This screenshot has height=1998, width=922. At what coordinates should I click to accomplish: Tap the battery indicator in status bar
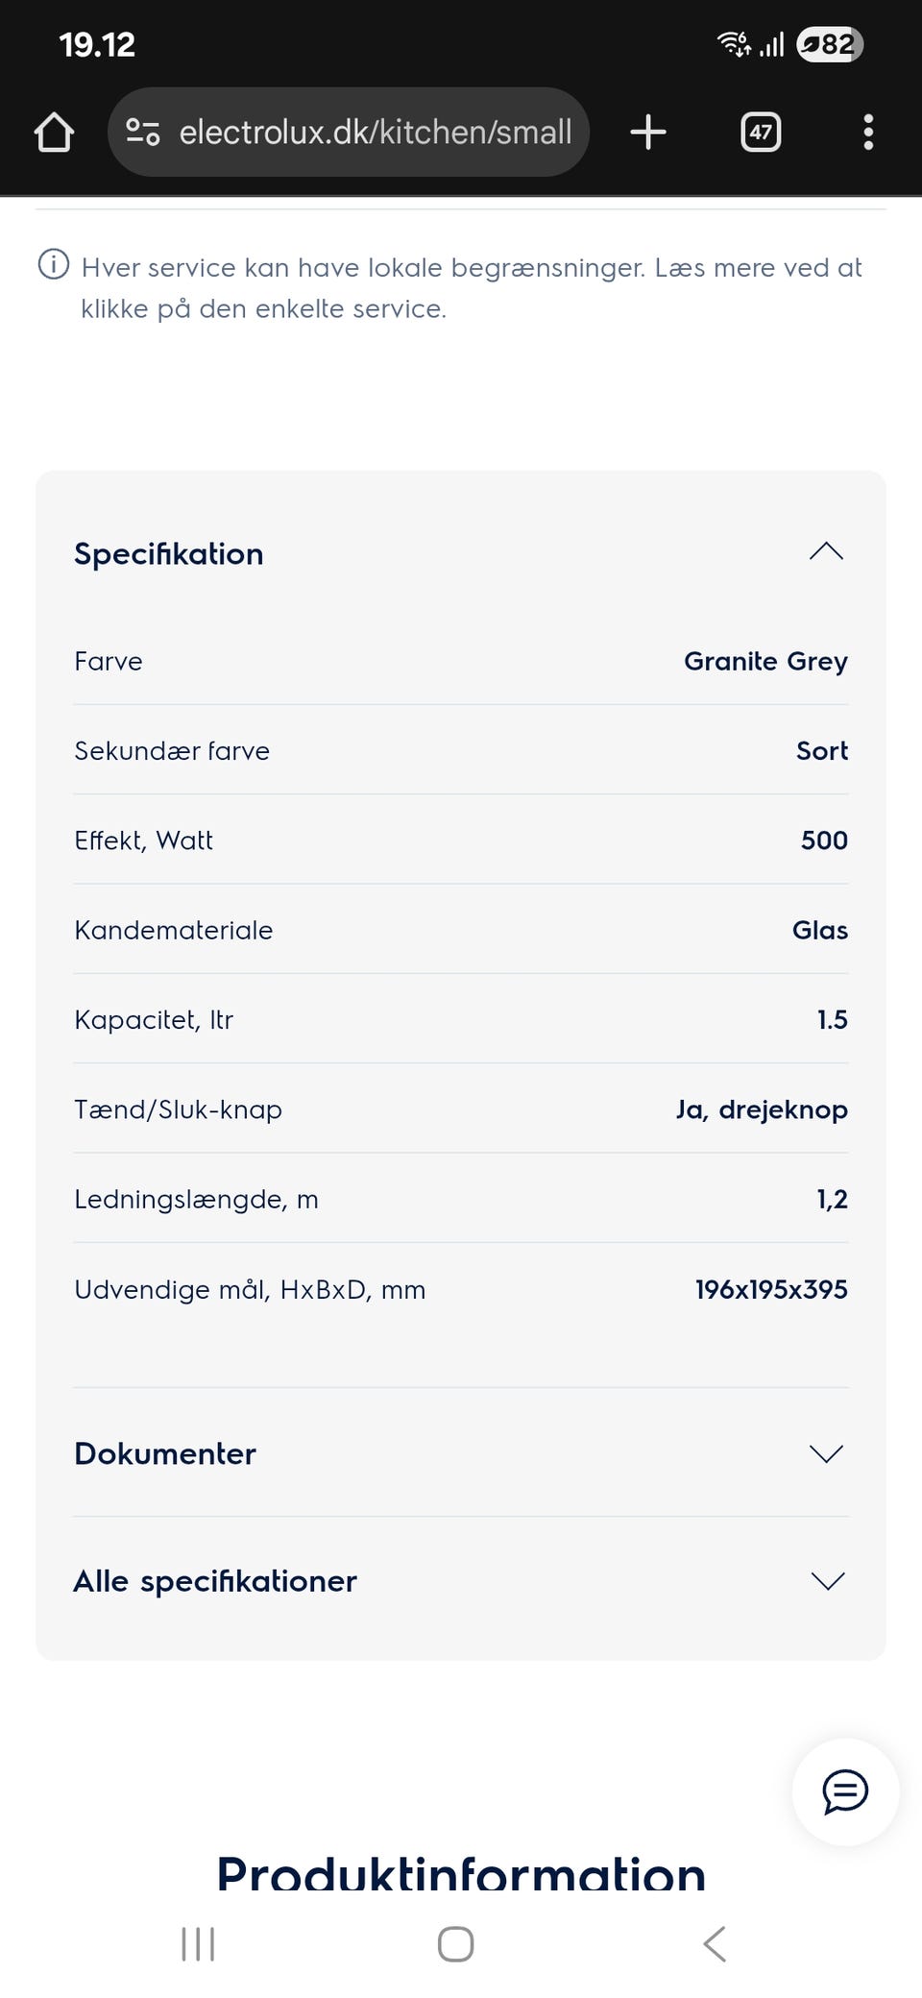coord(830,44)
